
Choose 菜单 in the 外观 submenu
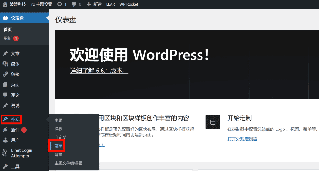coord(58,146)
